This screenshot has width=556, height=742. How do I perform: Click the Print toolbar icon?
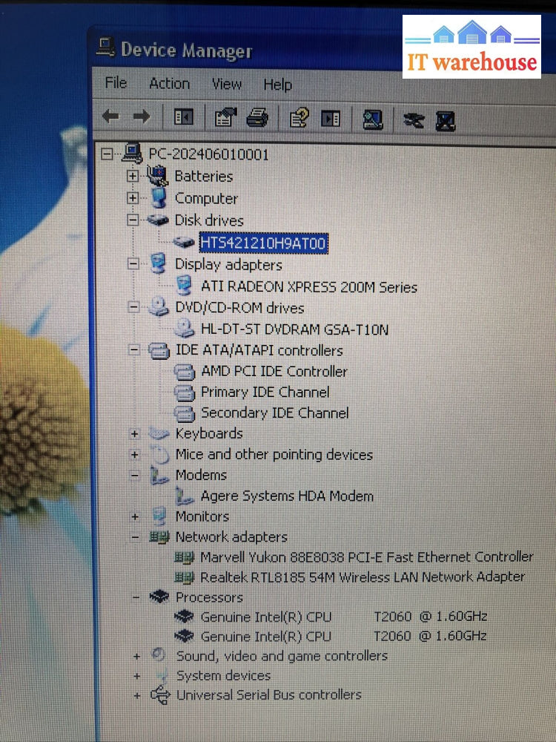(x=257, y=118)
